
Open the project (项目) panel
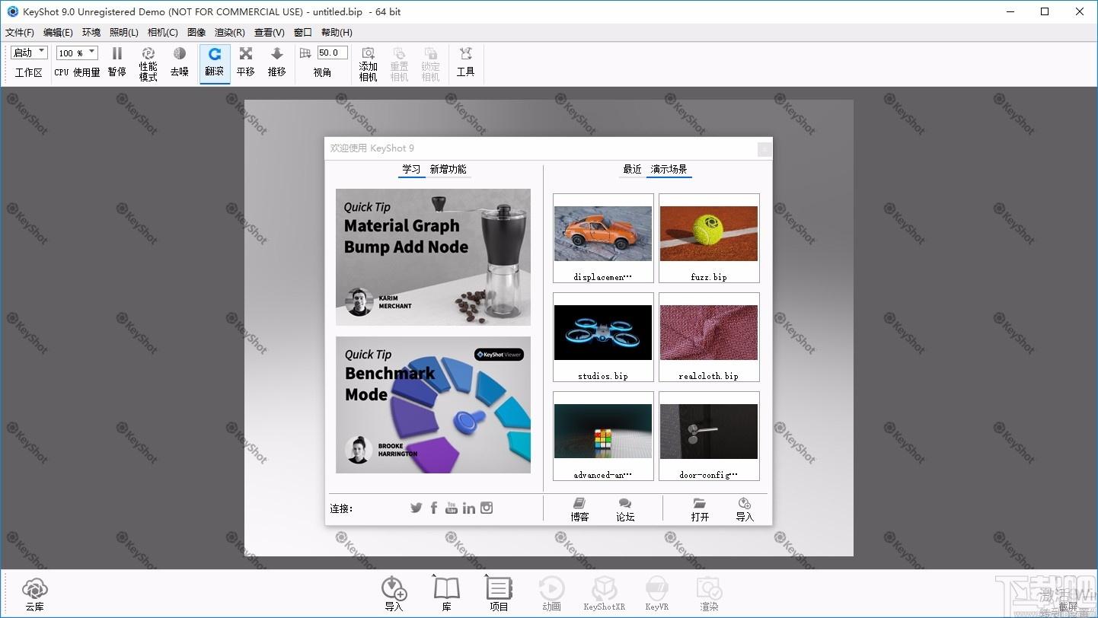499,594
